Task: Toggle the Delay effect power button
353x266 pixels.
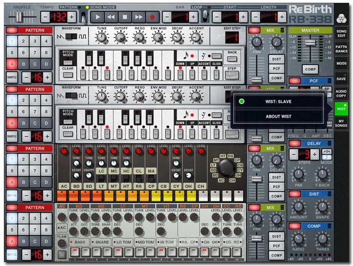Action: click(295, 143)
